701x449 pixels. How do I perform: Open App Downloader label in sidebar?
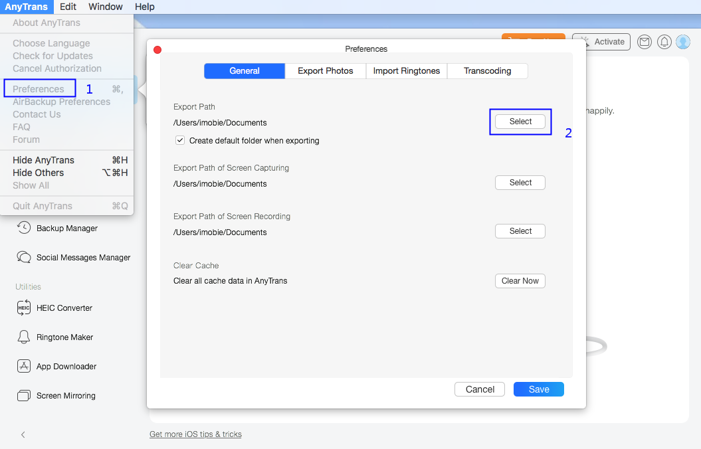(66, 367)
